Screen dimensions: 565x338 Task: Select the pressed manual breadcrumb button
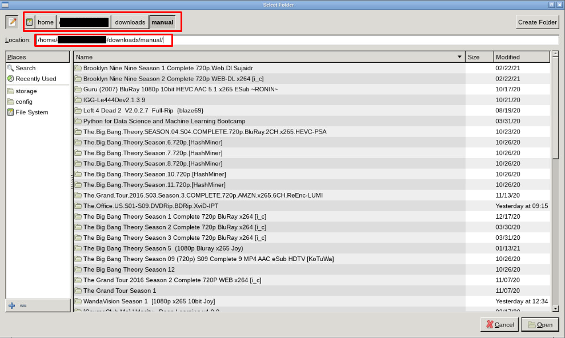pos(162,22)
